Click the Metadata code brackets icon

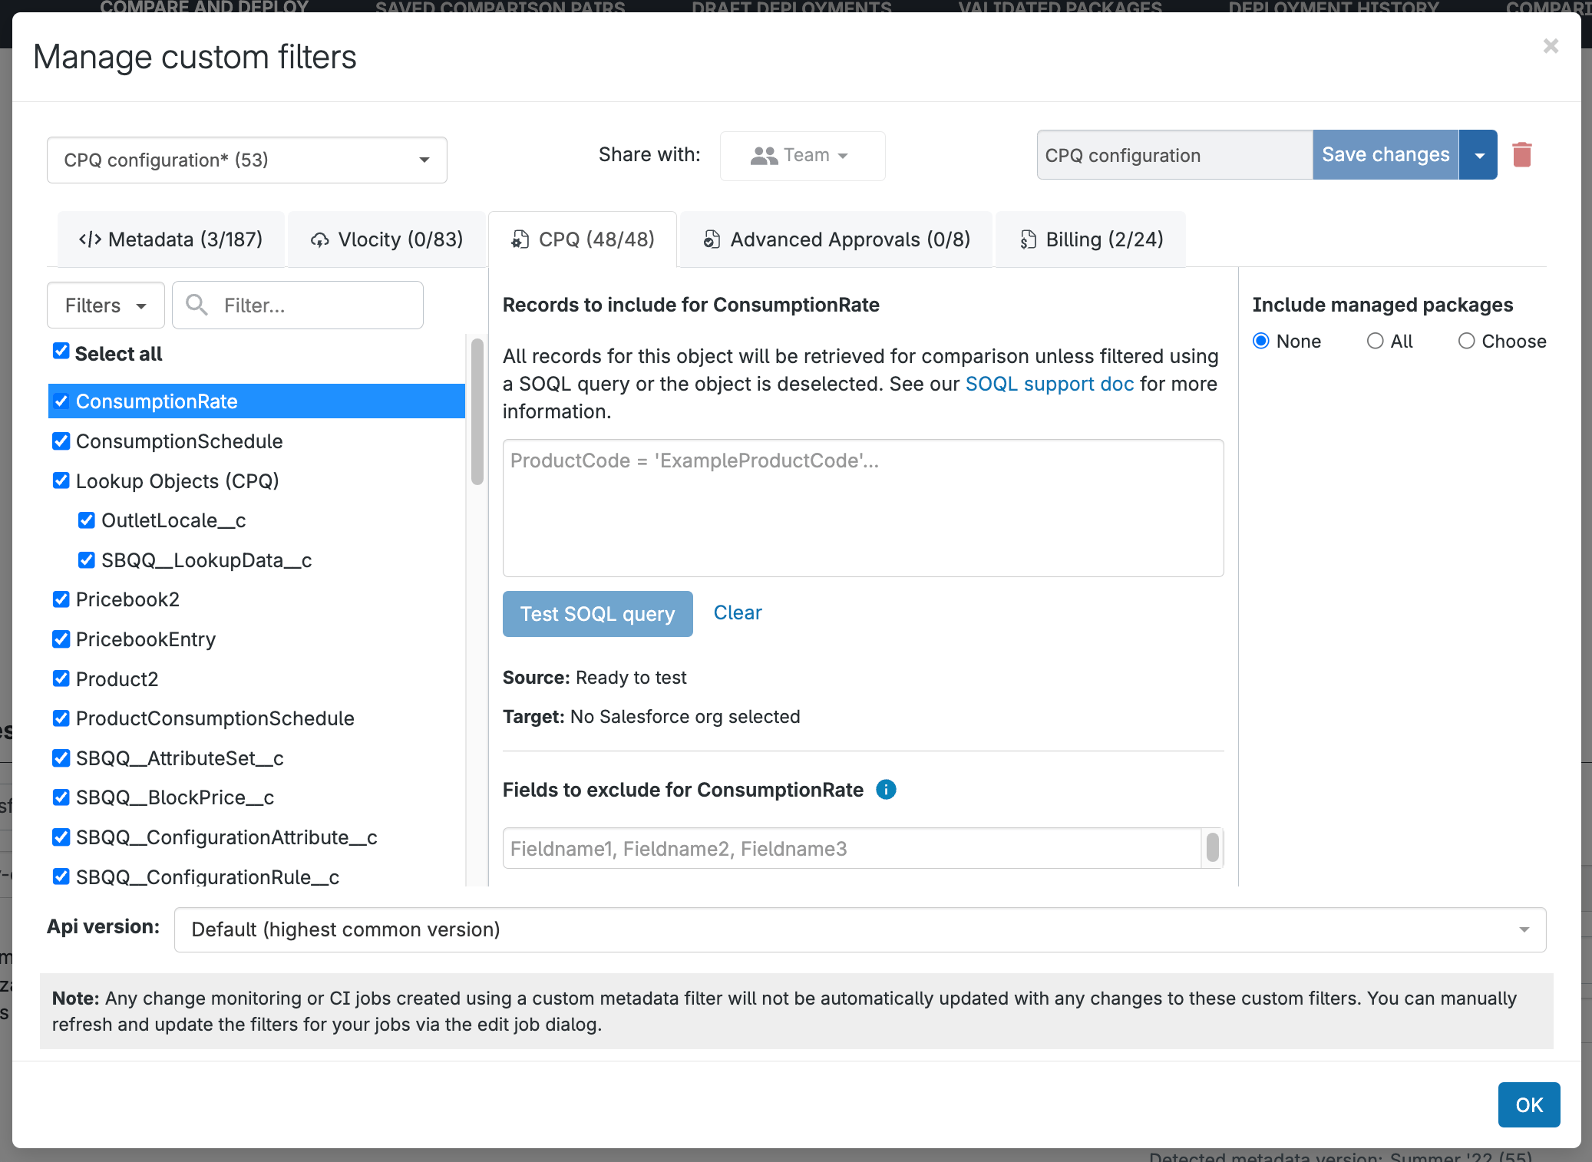coord(90,239)
